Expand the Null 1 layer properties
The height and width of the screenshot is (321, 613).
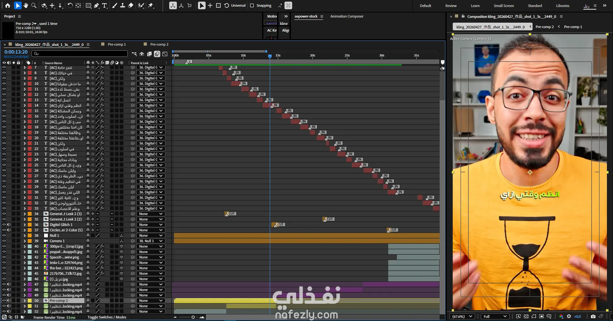point(25,235)
